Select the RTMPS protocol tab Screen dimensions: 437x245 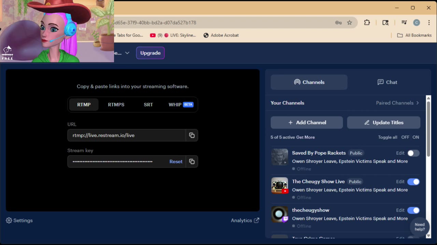coord(116,104)
